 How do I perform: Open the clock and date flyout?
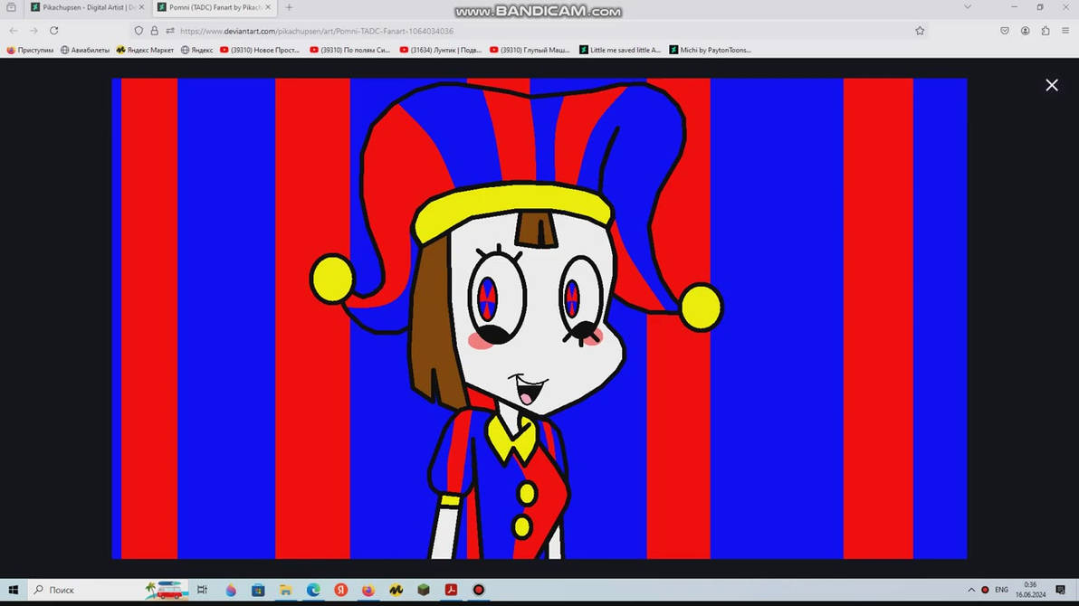1030,590
